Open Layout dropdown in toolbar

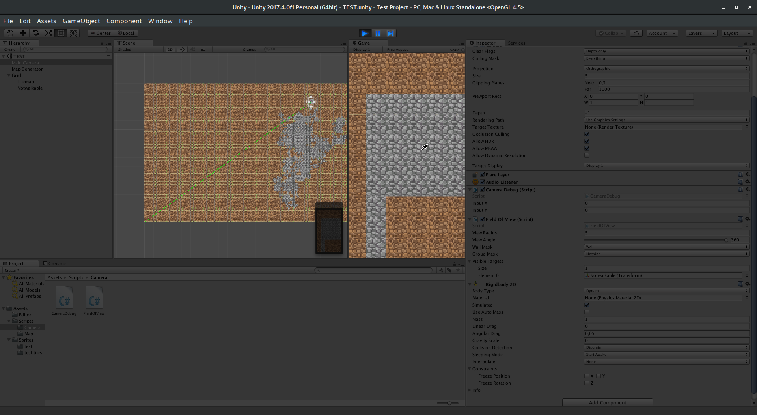click(737, 33)
